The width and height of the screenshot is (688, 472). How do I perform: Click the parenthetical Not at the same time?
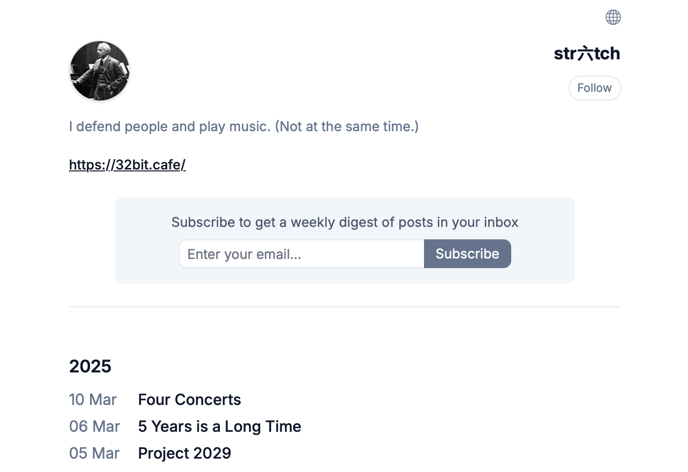(347, 126)
